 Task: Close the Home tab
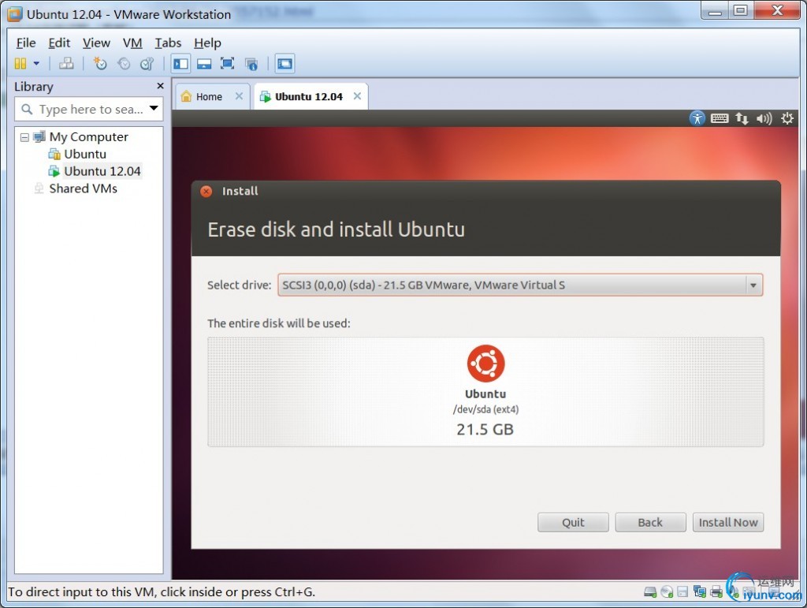(239, 96)
